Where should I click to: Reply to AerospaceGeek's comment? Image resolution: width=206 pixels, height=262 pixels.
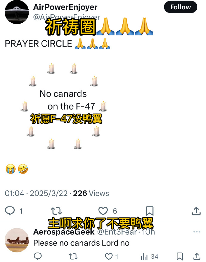coord(38,256)
